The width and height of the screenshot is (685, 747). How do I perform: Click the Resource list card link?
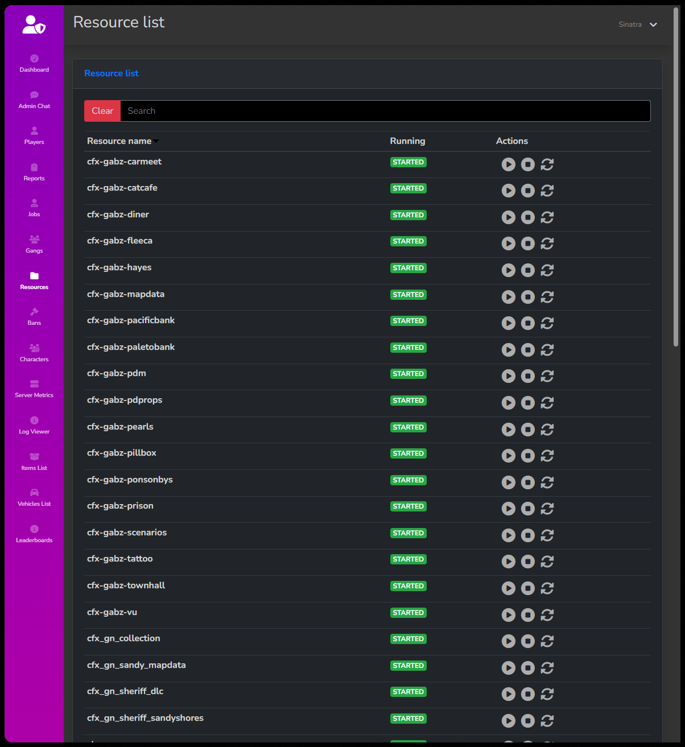(x=112, y=73)
